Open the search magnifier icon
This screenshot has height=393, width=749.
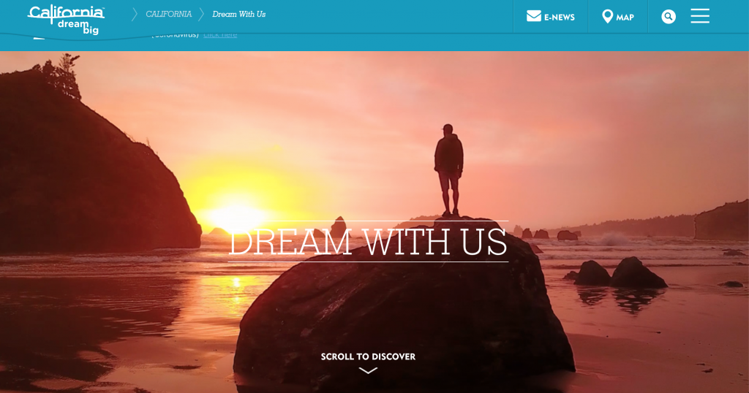tap(669, 17)
